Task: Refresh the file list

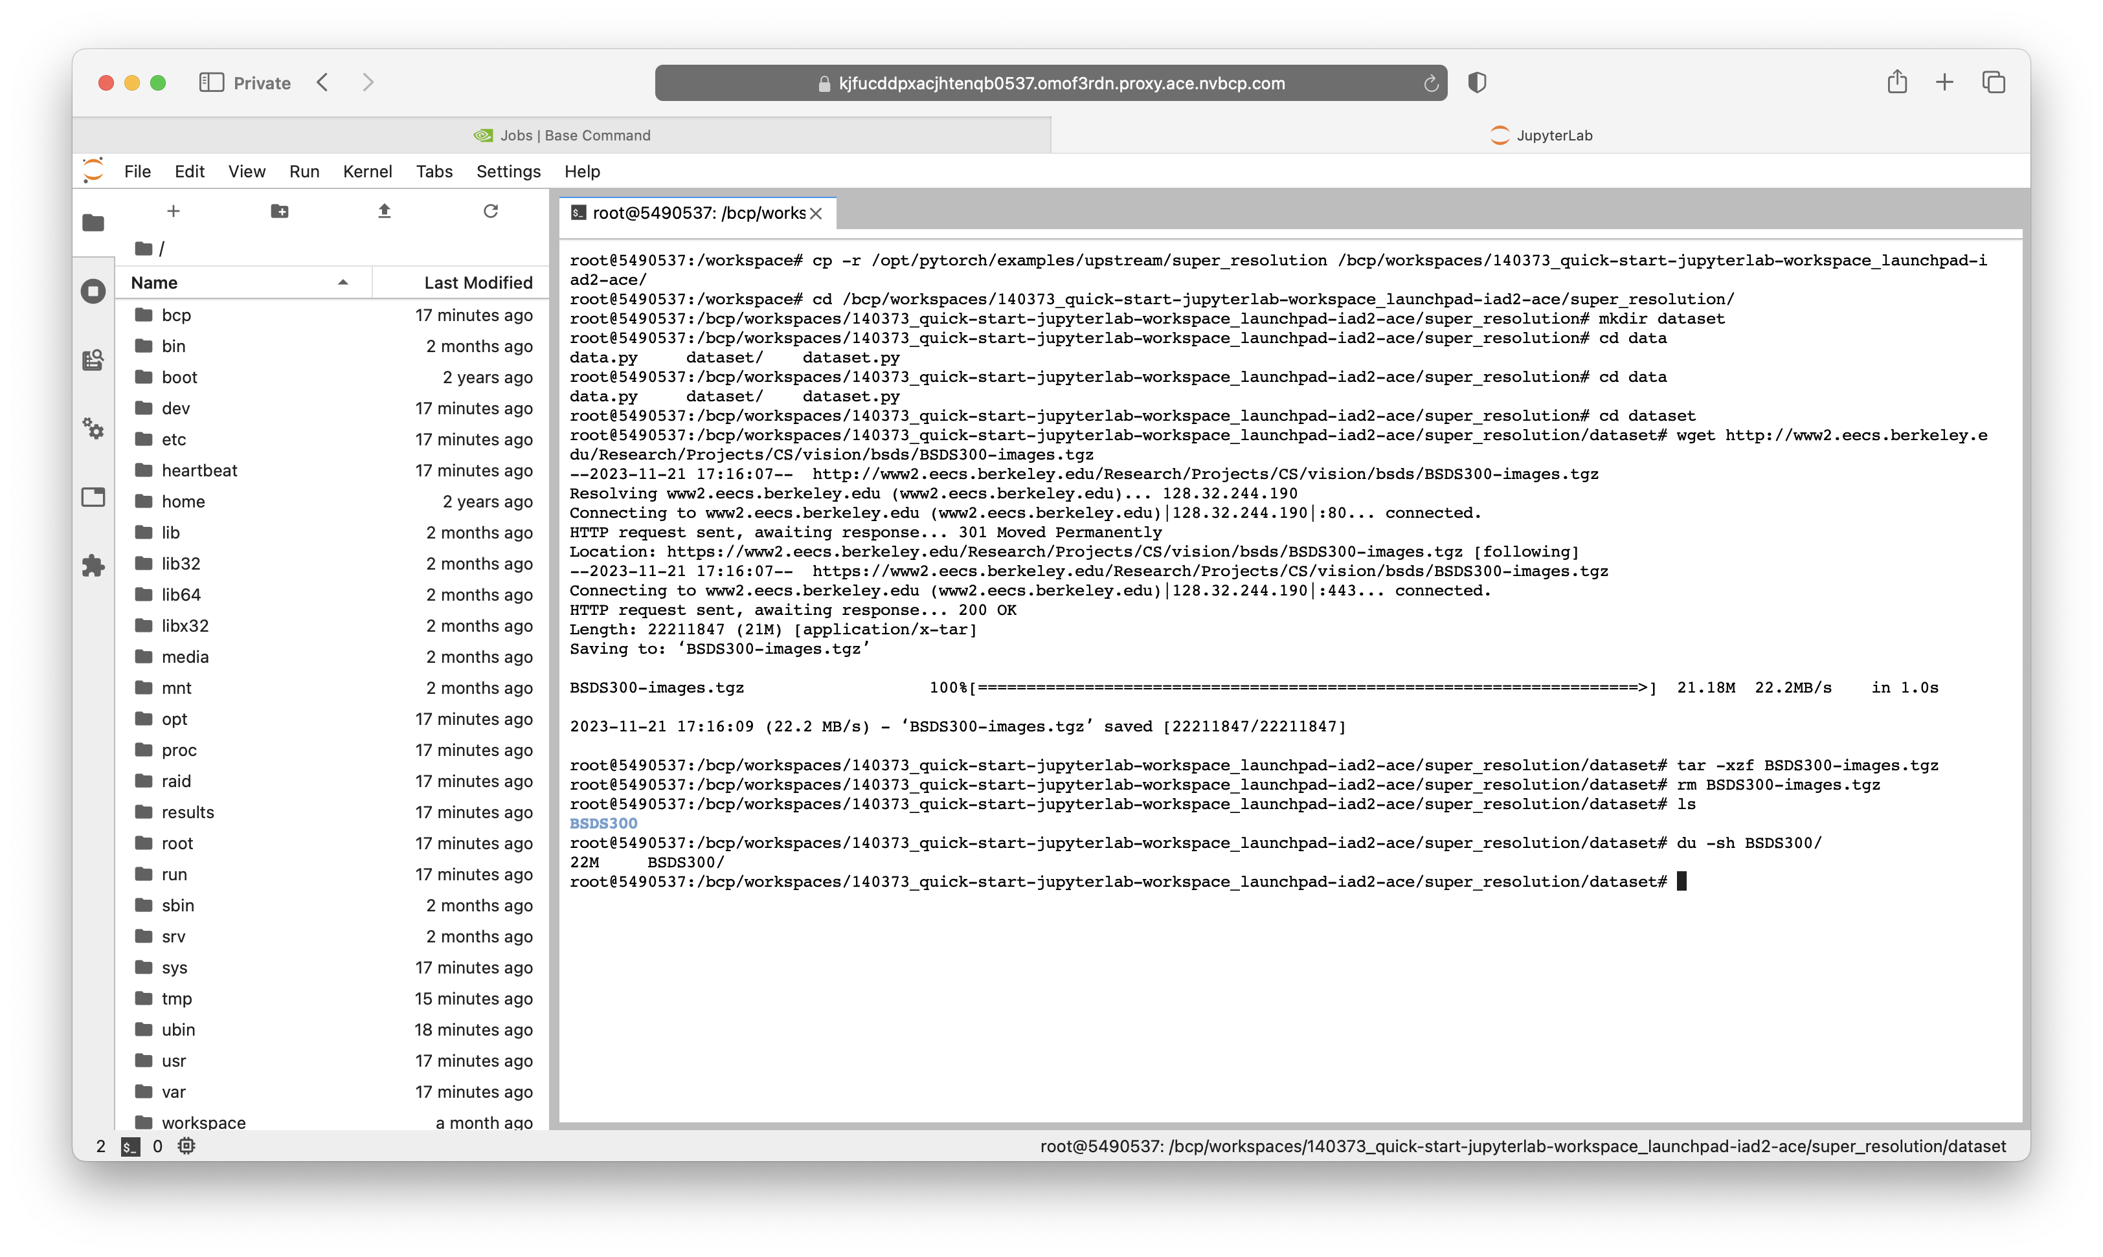Action: [x=491, y=211]
